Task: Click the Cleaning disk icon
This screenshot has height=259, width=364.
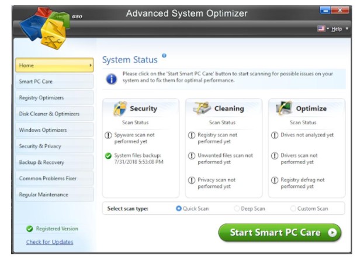Action: (202, 108)
